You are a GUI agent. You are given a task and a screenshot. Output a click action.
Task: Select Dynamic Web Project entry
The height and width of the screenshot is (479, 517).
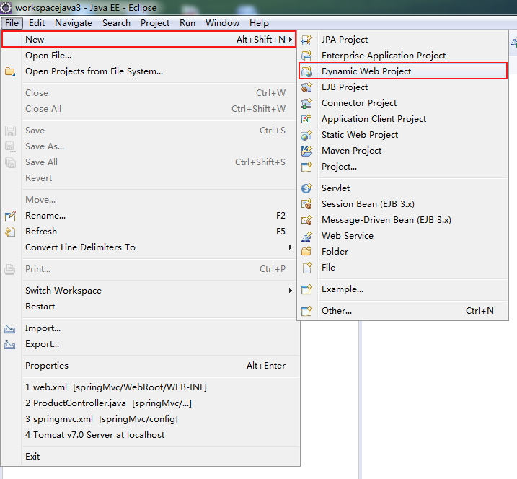click(402, 71)
